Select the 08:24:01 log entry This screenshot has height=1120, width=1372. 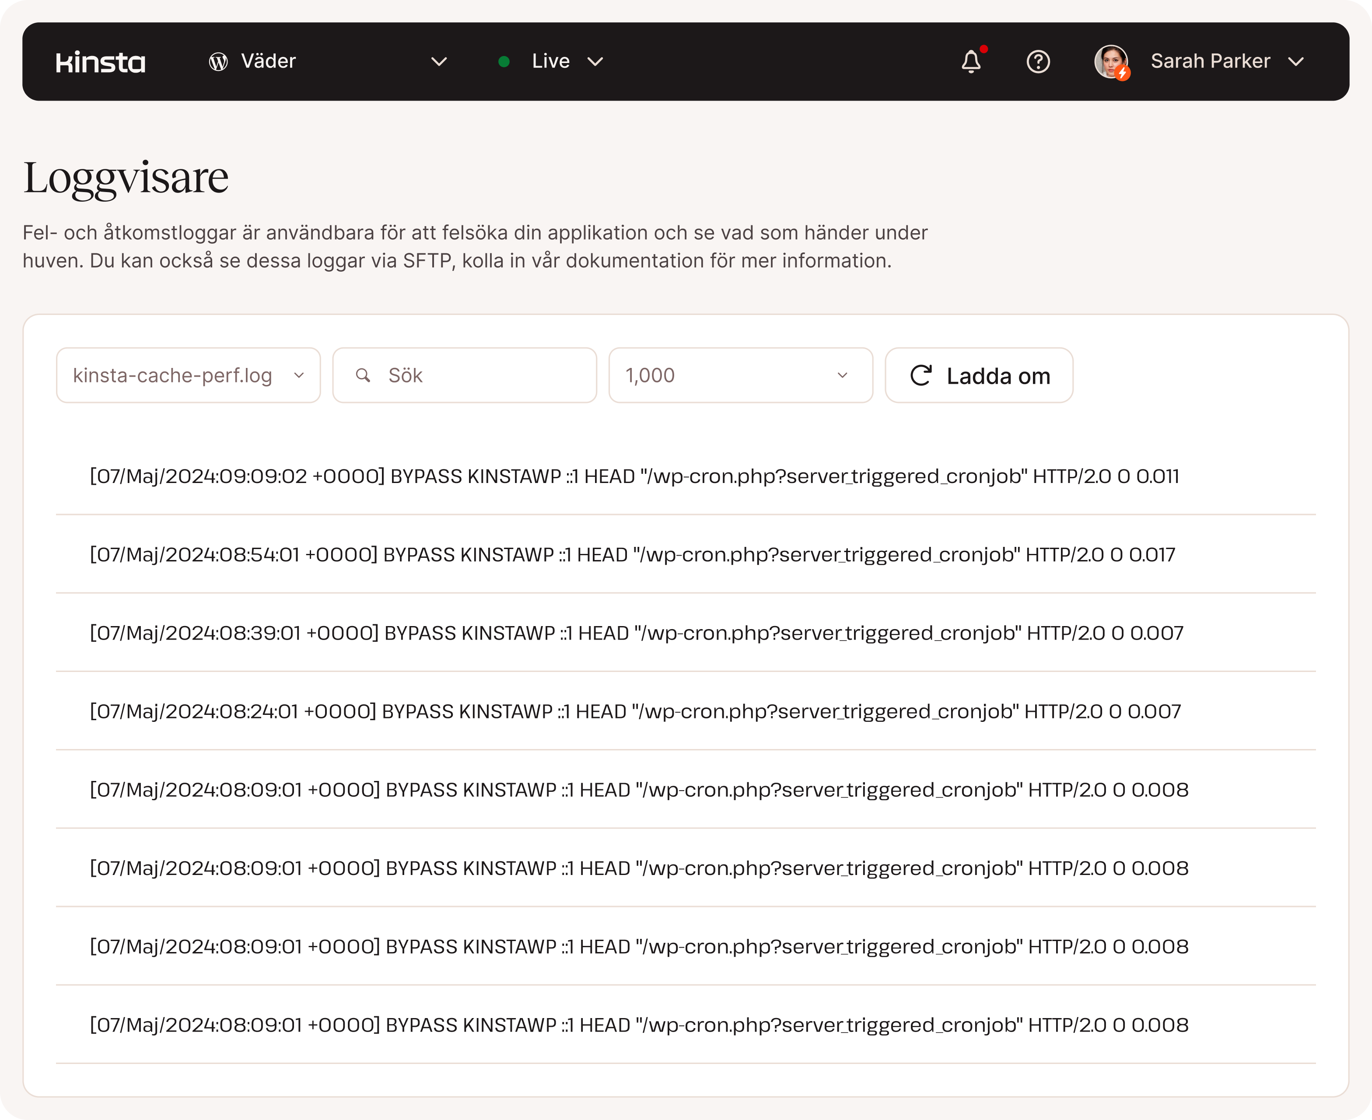coord(635,712)
